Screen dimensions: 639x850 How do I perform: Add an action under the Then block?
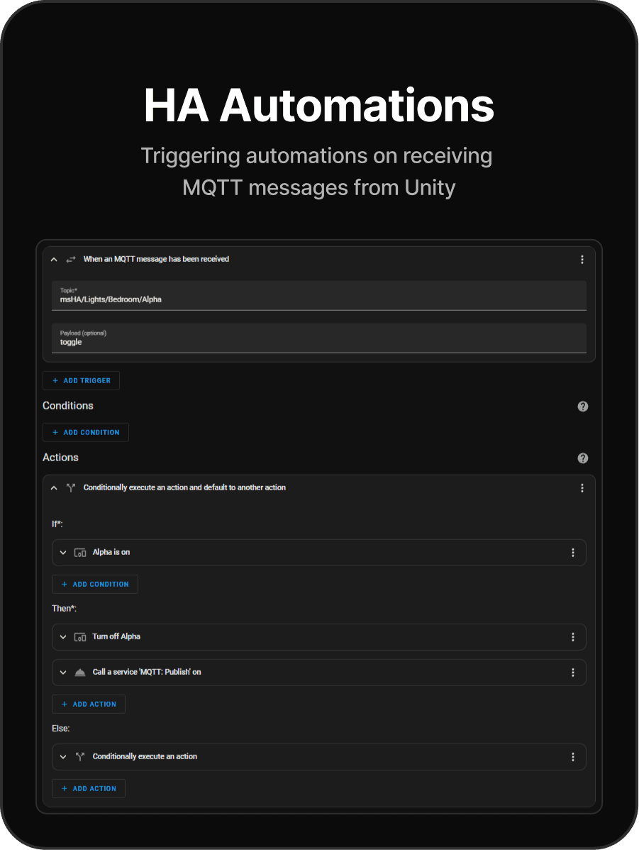[x=89, y=704]
